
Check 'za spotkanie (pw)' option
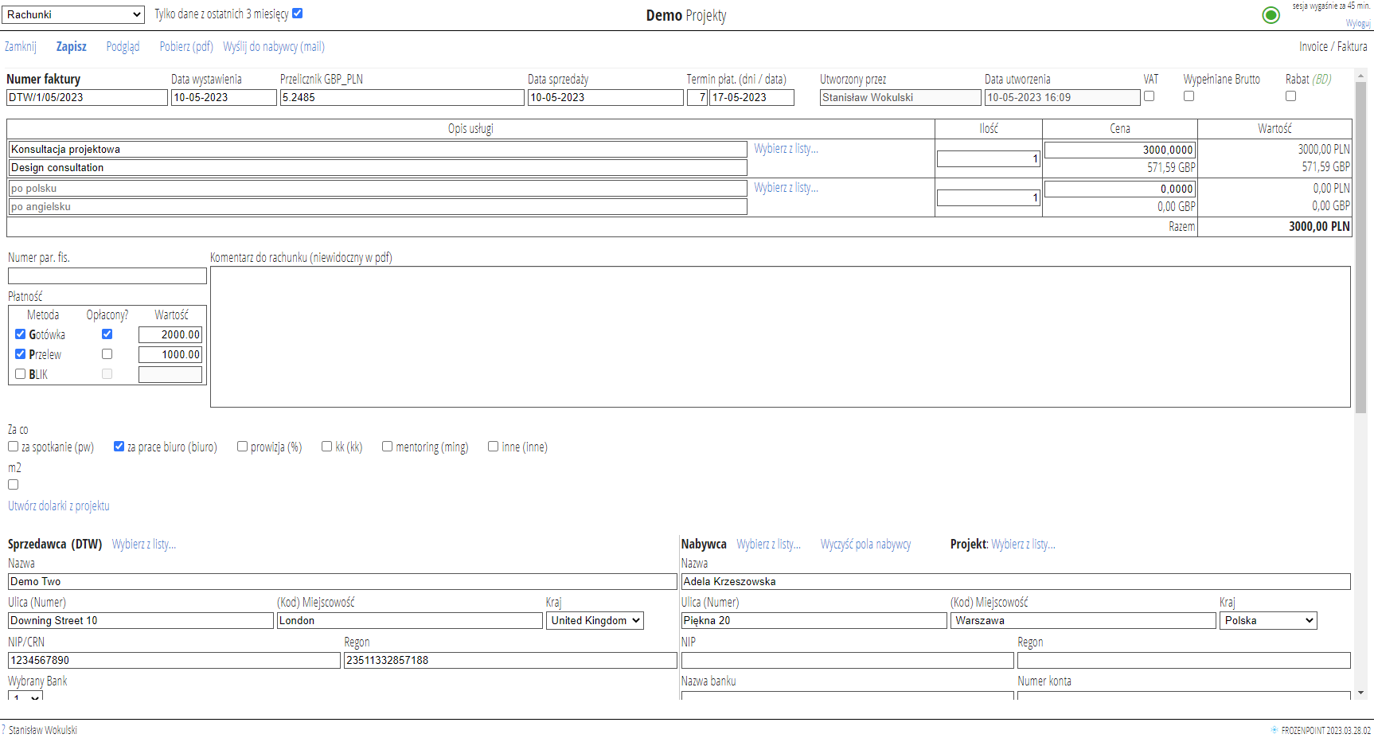(x=14, y=447)
